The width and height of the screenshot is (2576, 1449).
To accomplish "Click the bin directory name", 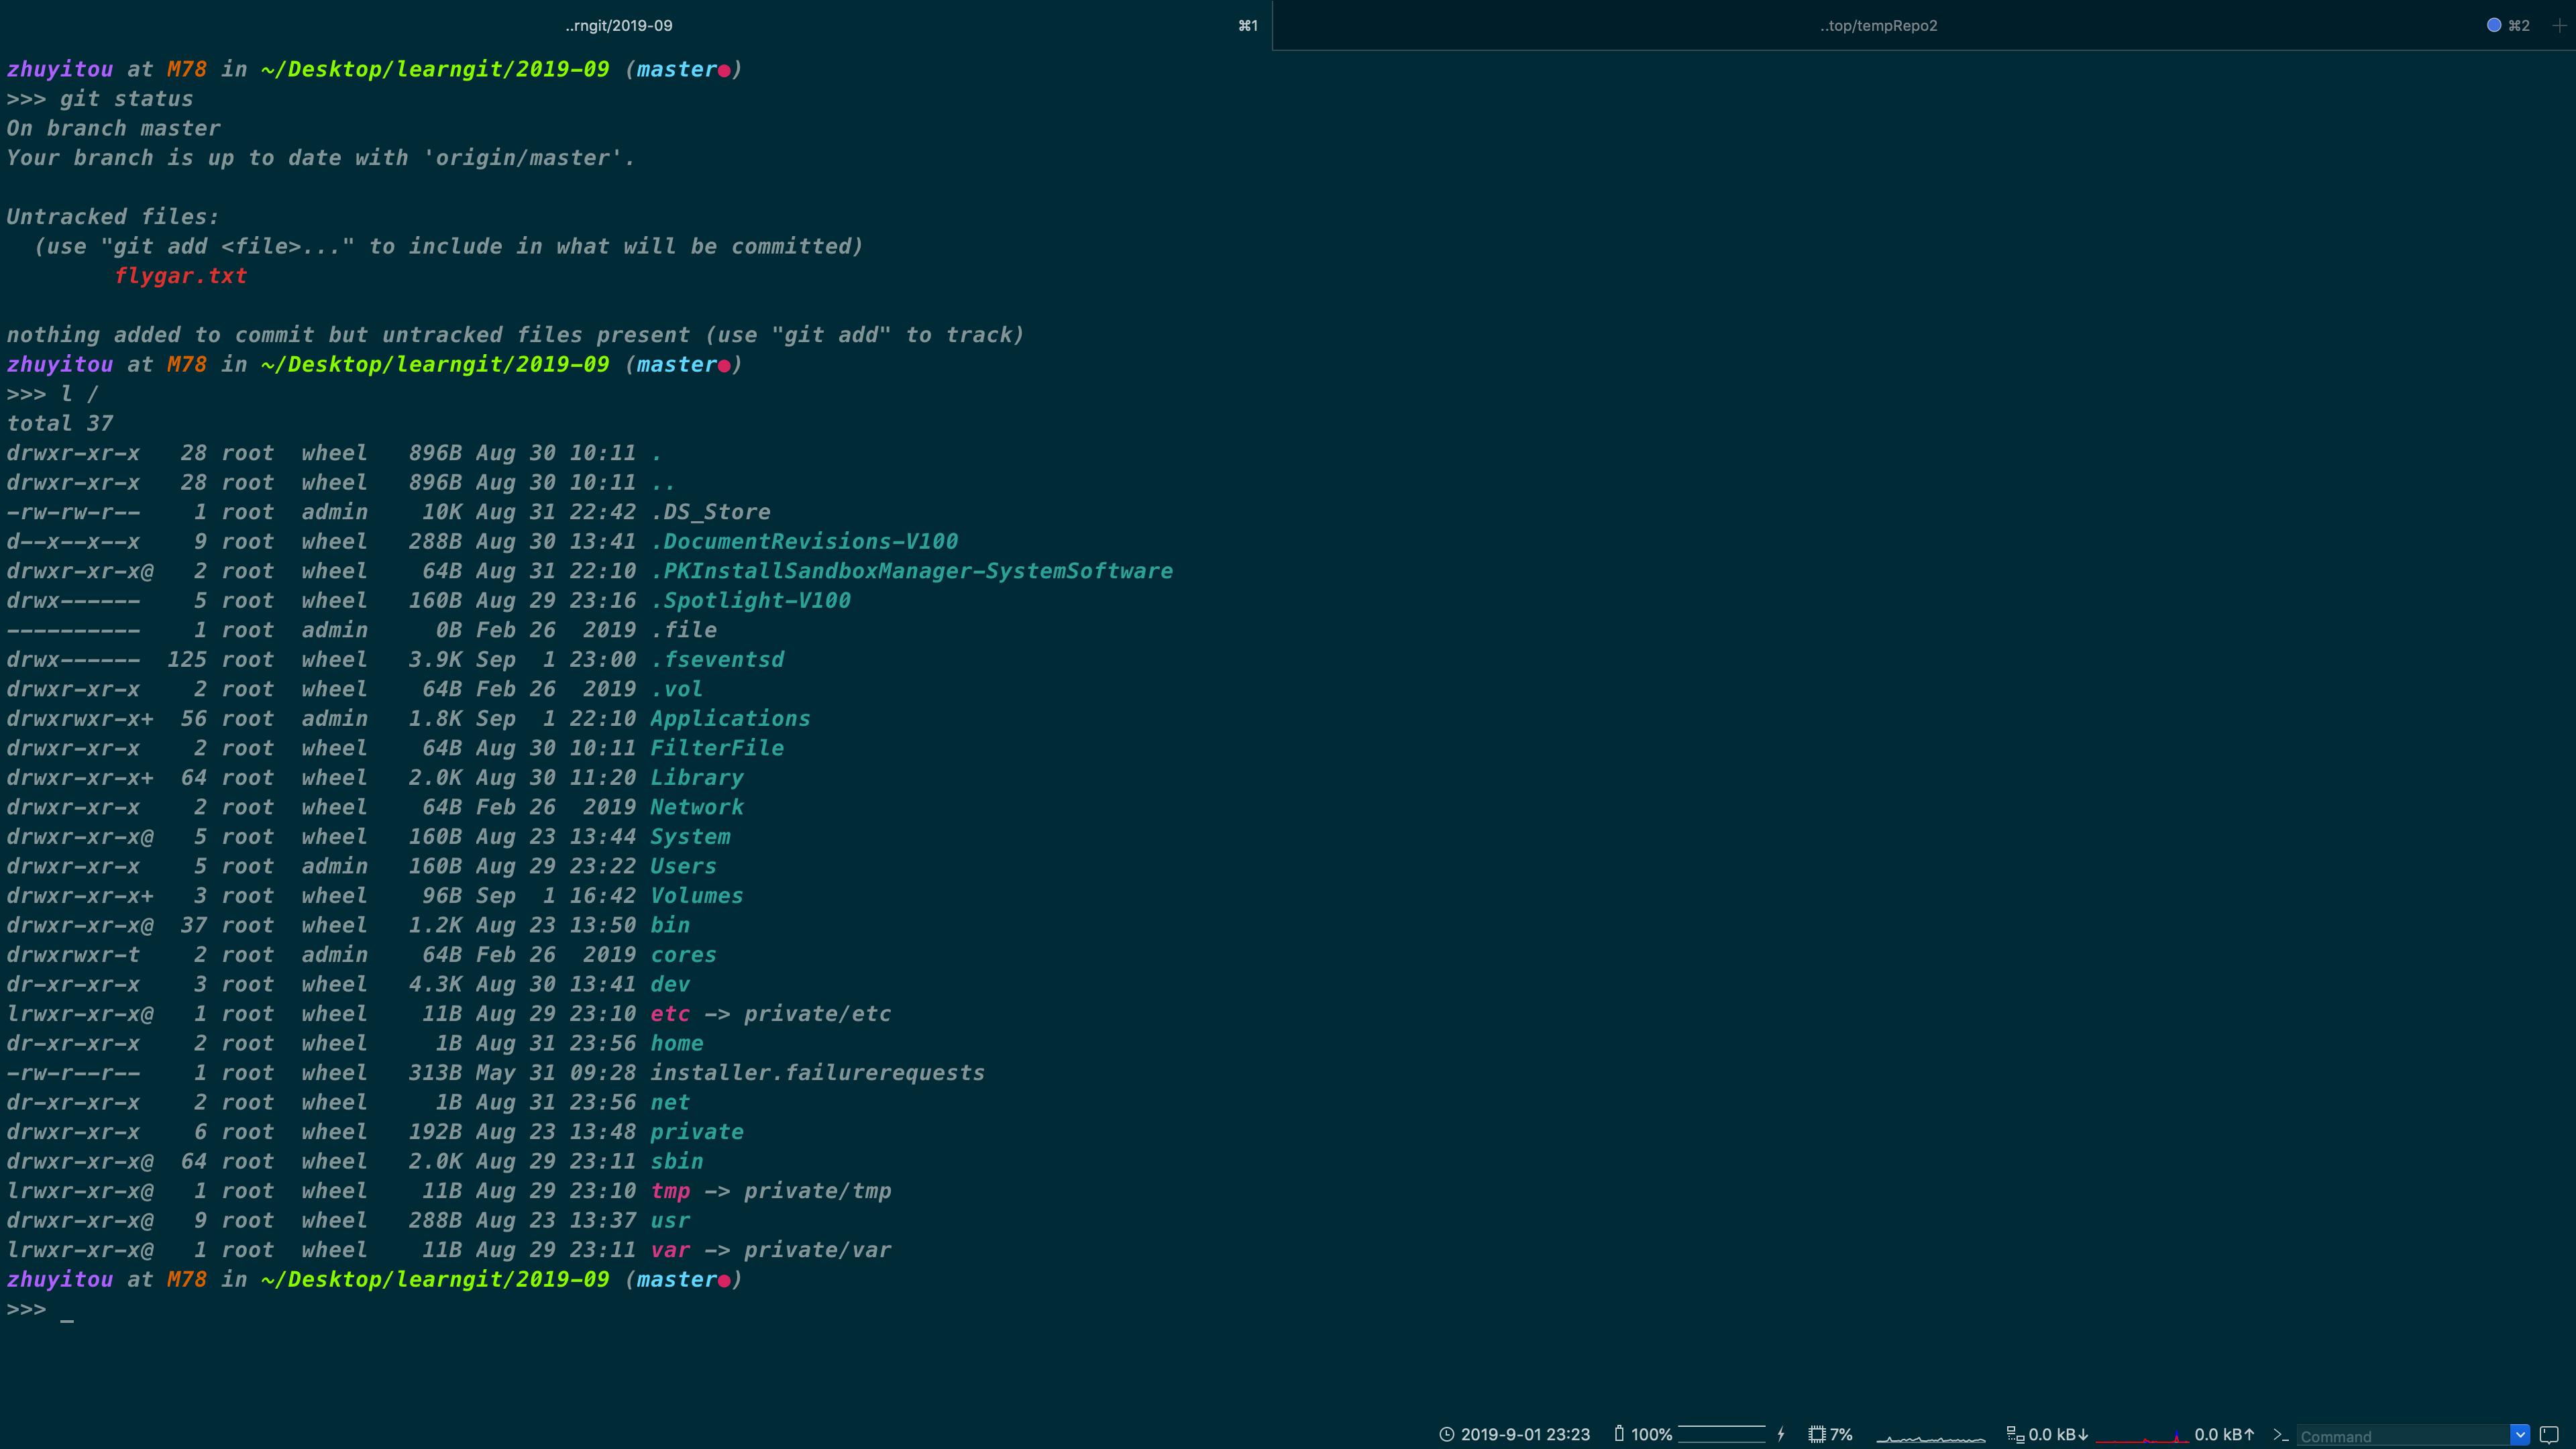I will 670,925.
